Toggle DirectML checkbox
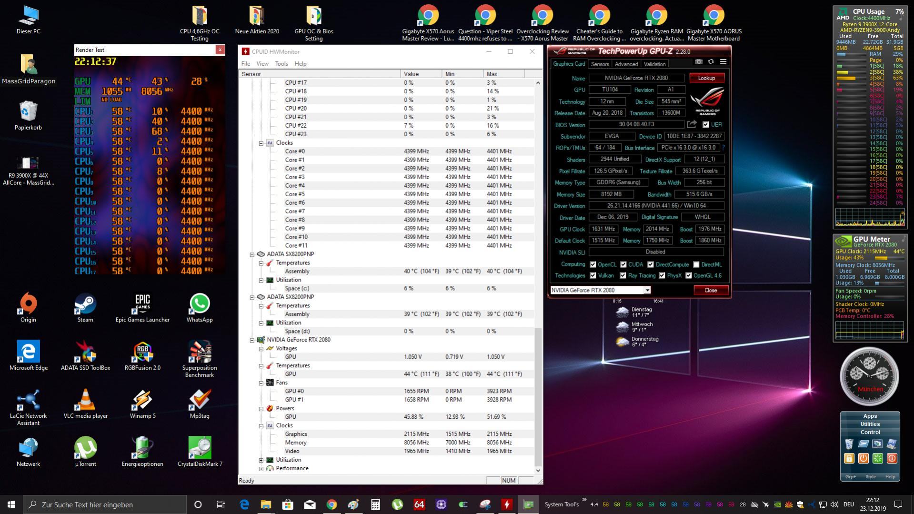Image resolution: width=914 pixels, height=514 pixels. 696,264
